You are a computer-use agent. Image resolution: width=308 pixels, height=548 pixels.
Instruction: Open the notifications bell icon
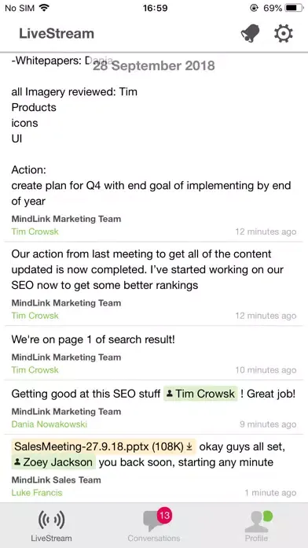[250, 34]
